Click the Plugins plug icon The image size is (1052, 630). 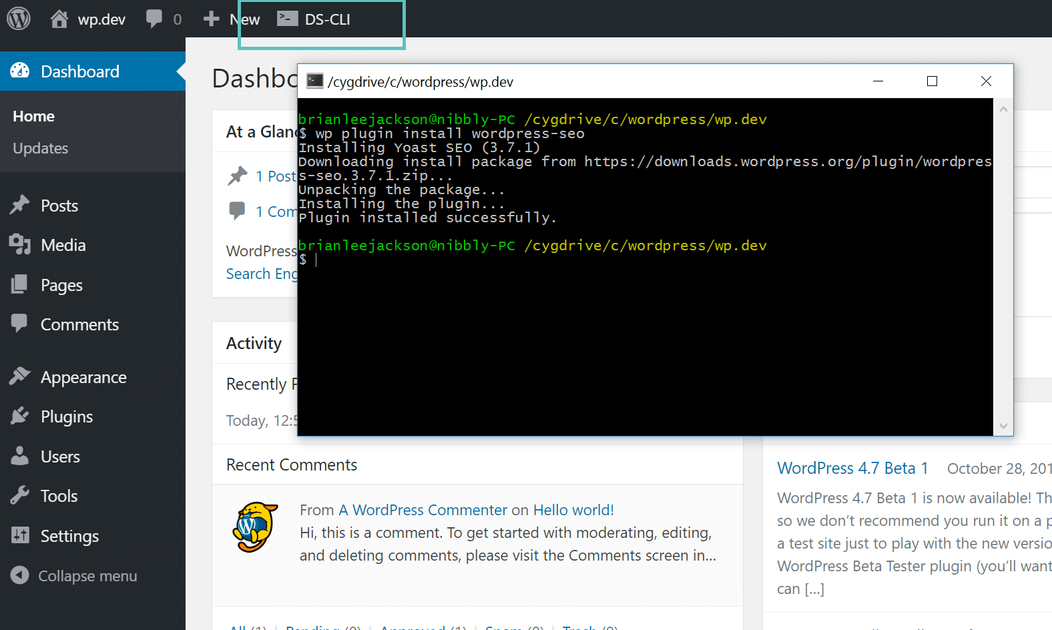pos(20,416)
